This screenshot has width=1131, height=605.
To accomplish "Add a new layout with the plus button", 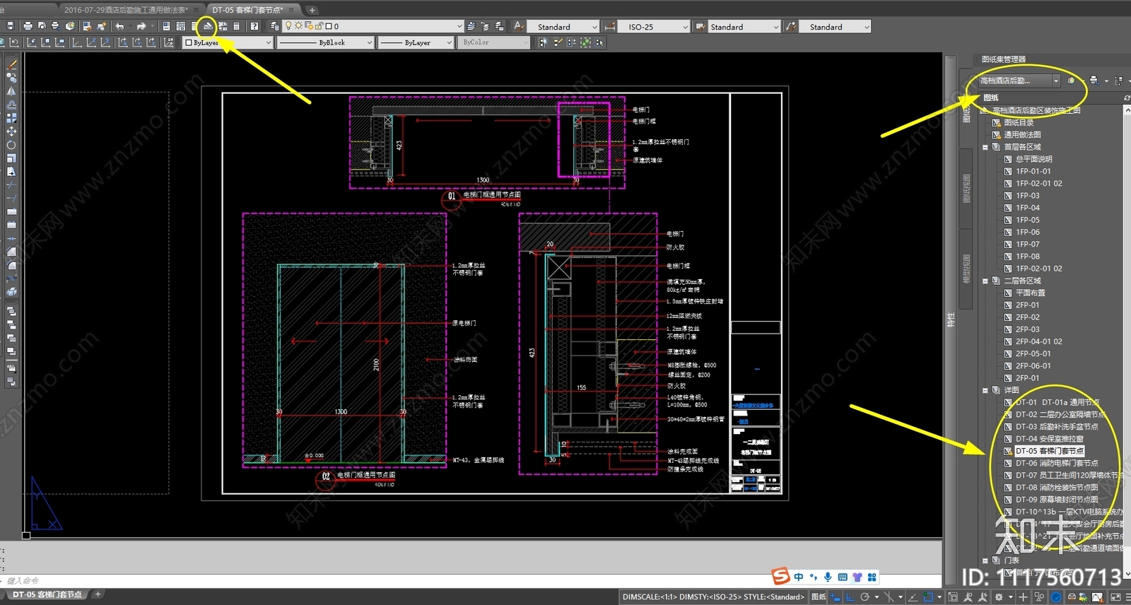I will (x=98, y=594).
